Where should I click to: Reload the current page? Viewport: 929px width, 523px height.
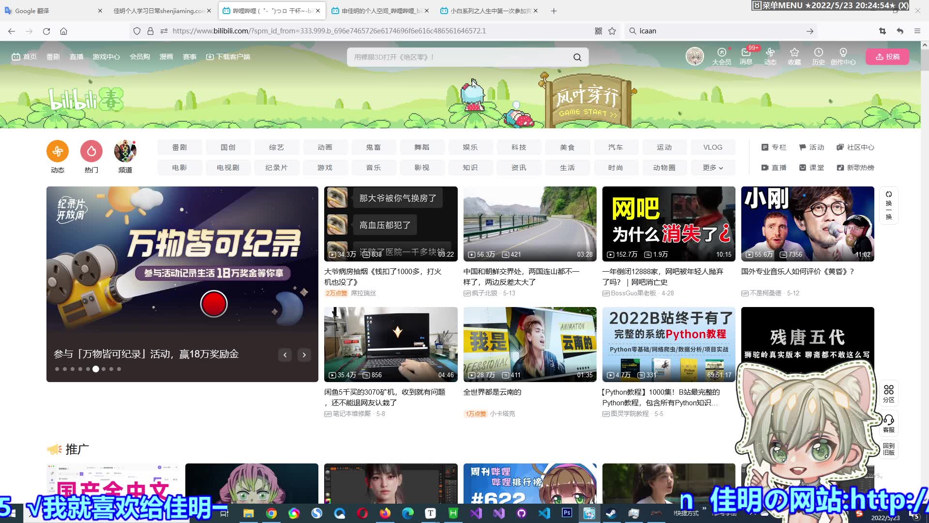[x=46, y=31]
